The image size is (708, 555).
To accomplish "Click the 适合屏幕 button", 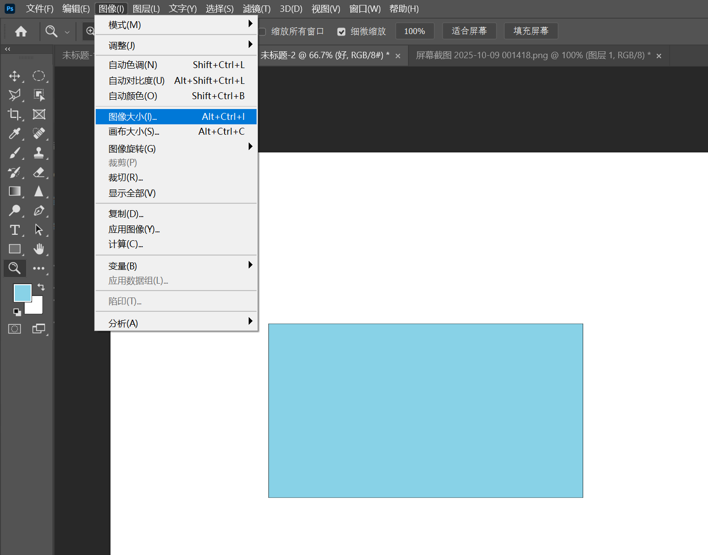I will 469,31.
